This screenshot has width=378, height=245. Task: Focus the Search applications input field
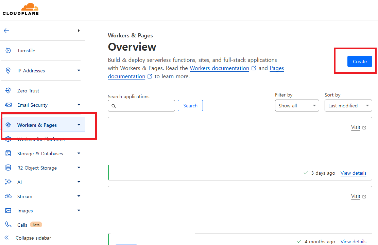point(141,106)
